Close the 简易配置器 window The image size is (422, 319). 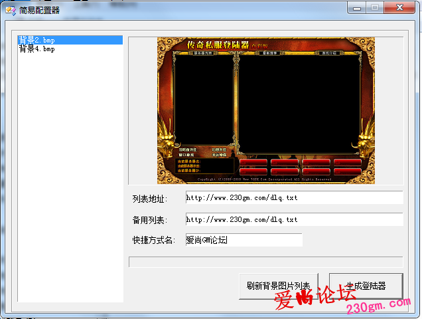(399, 7)
